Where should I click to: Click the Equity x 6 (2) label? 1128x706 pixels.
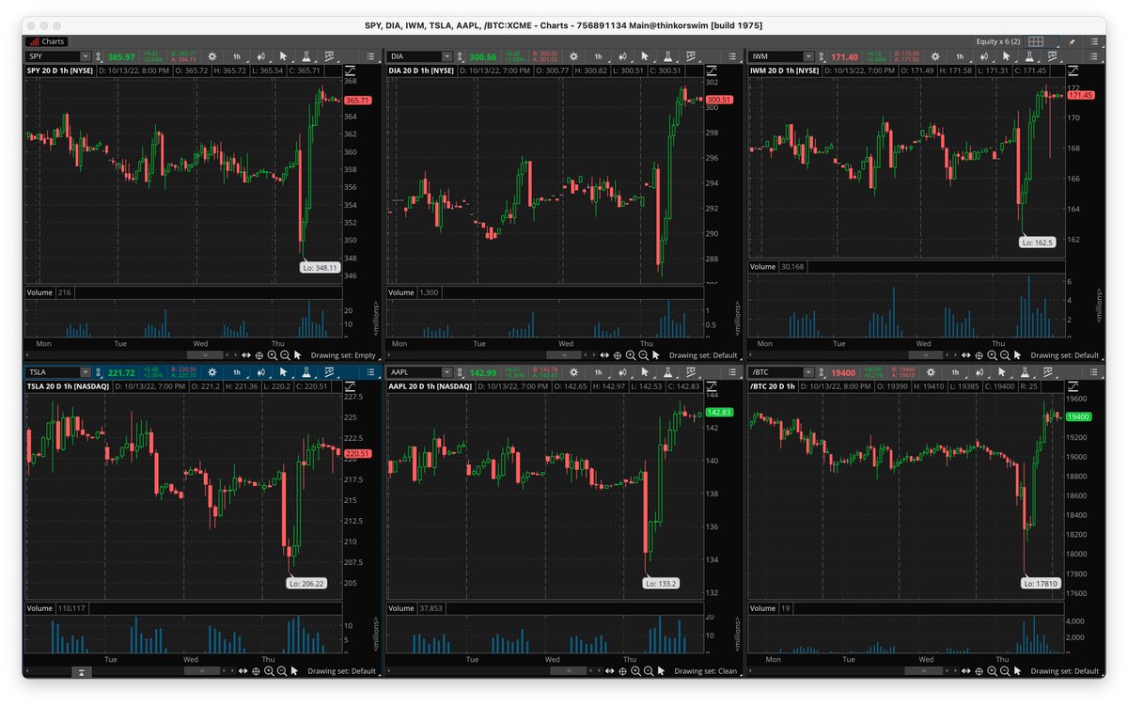(x=998, y=42)
